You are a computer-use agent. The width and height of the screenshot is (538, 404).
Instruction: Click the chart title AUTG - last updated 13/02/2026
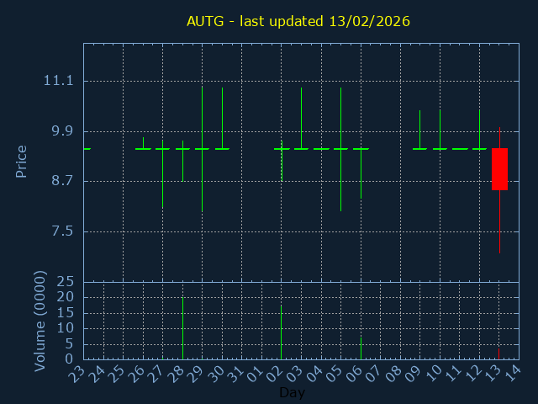coord(298,21)
